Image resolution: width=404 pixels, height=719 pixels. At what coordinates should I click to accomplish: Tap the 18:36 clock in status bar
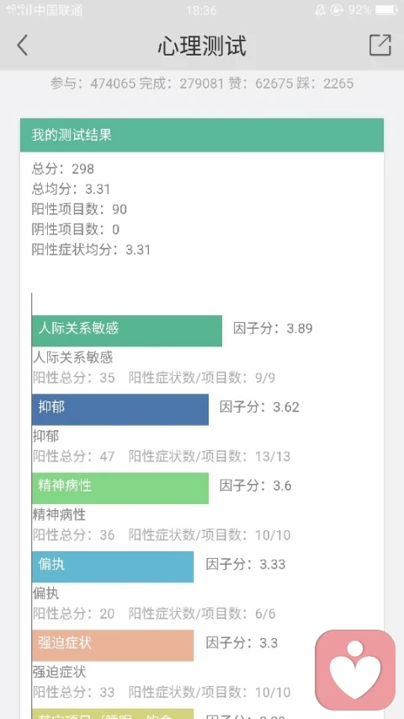[x=201, y=10]
